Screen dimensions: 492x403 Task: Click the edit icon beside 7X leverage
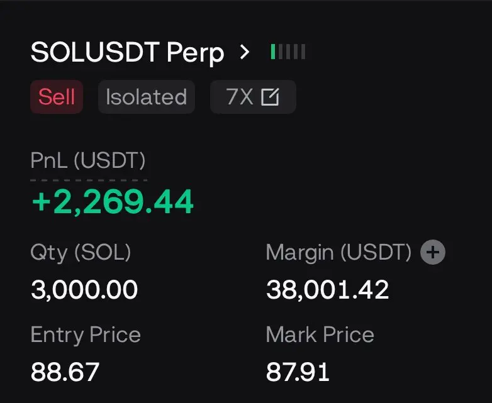point(270,97)
